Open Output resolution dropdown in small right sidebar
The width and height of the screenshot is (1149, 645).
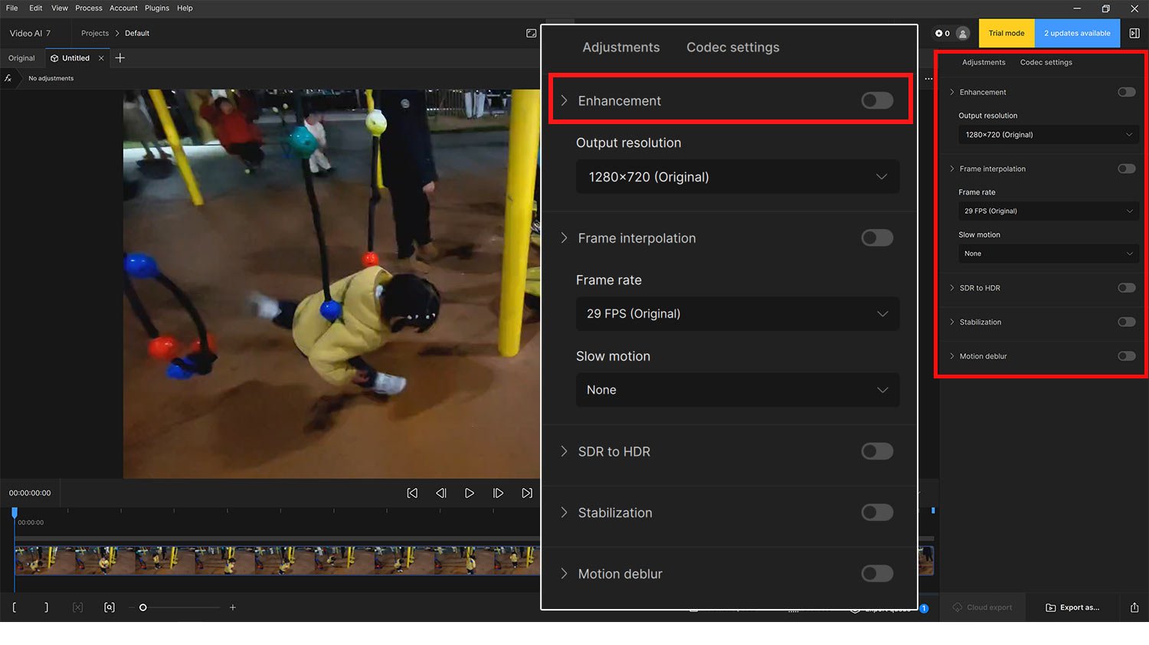point(1047,135)
